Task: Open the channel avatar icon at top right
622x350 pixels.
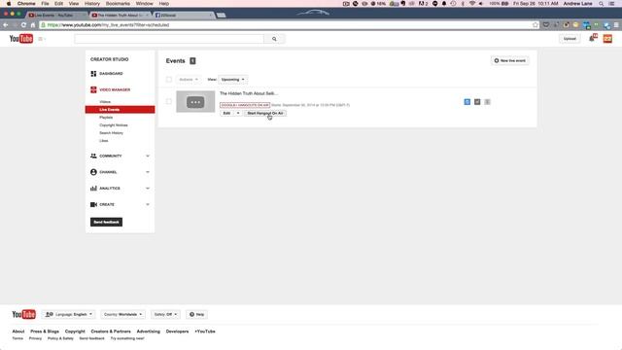Action: pyautogui.click(x=607, y=39)
